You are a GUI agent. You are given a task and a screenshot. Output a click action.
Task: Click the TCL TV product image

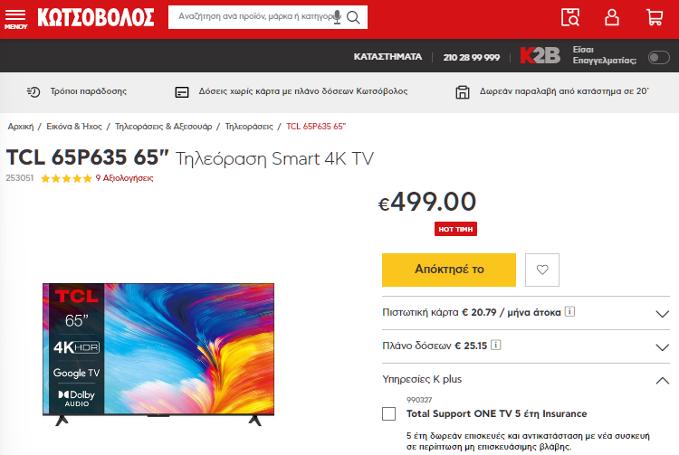(158, 355)
